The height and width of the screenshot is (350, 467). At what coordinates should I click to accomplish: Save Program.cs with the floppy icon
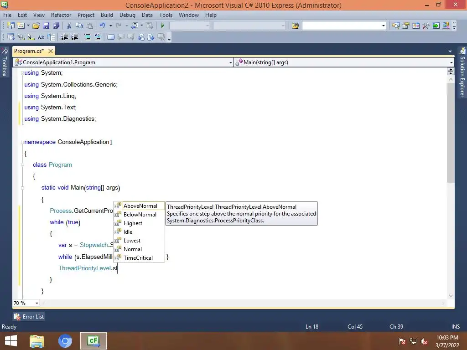(x=46, y=26)
